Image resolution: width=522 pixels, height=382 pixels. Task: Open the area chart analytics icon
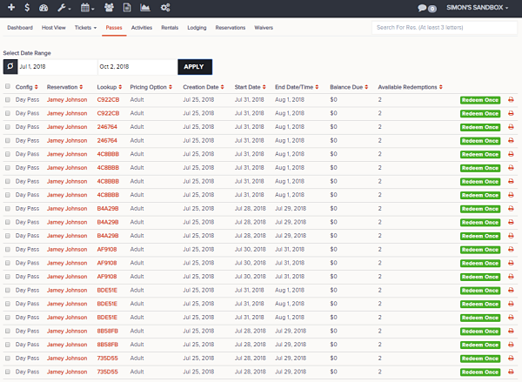click(145, 8)
